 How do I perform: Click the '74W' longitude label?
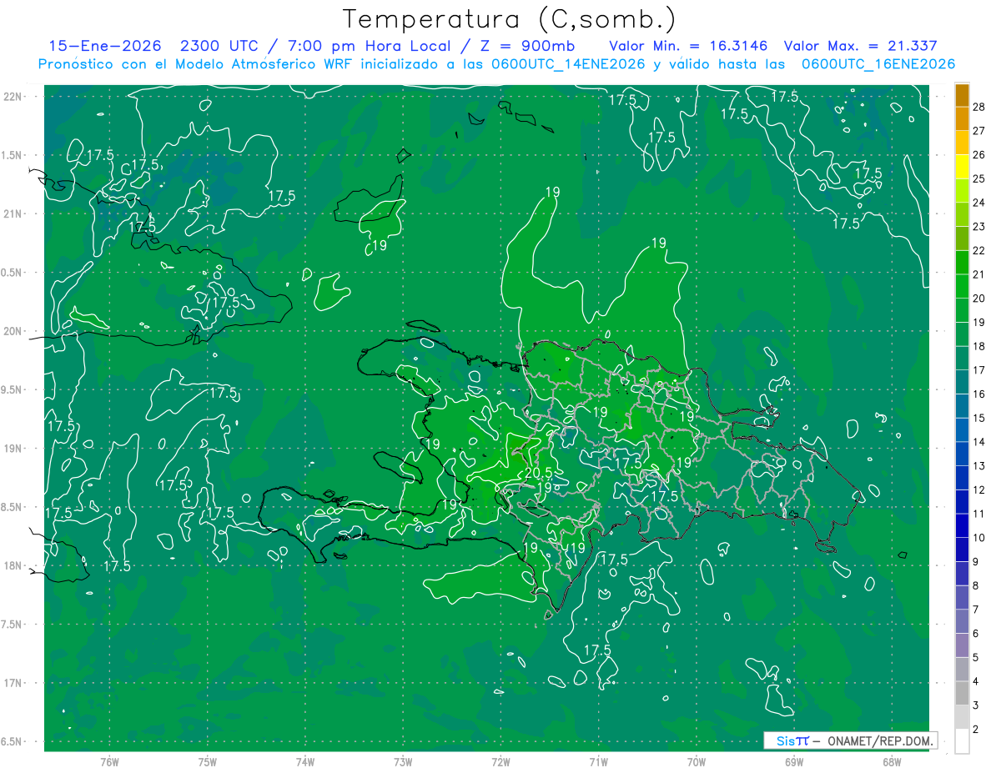pyautogui.click(x=305, y=761)
